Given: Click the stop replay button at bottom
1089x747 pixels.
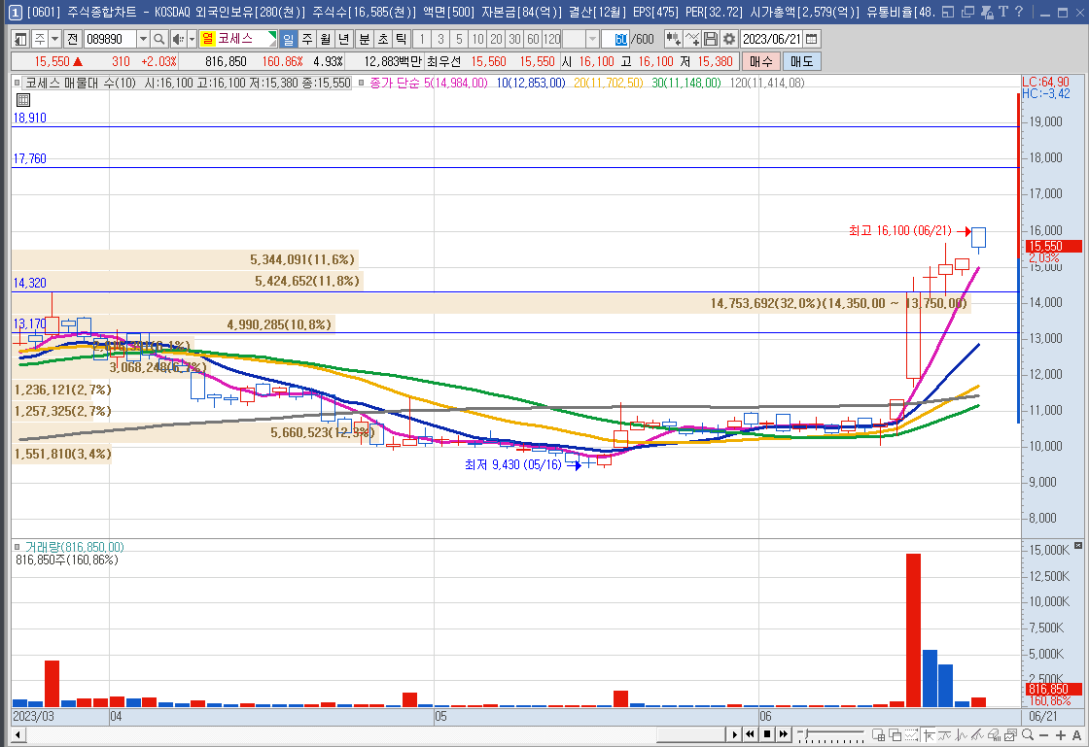Looking at the screenshot, I should [x=767, y=734].
